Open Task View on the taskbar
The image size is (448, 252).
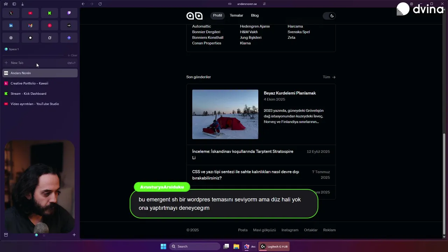[x=226, y=246]
